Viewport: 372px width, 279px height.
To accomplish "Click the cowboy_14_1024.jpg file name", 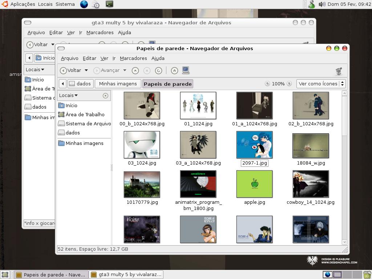I will click(x=311, y=202).
